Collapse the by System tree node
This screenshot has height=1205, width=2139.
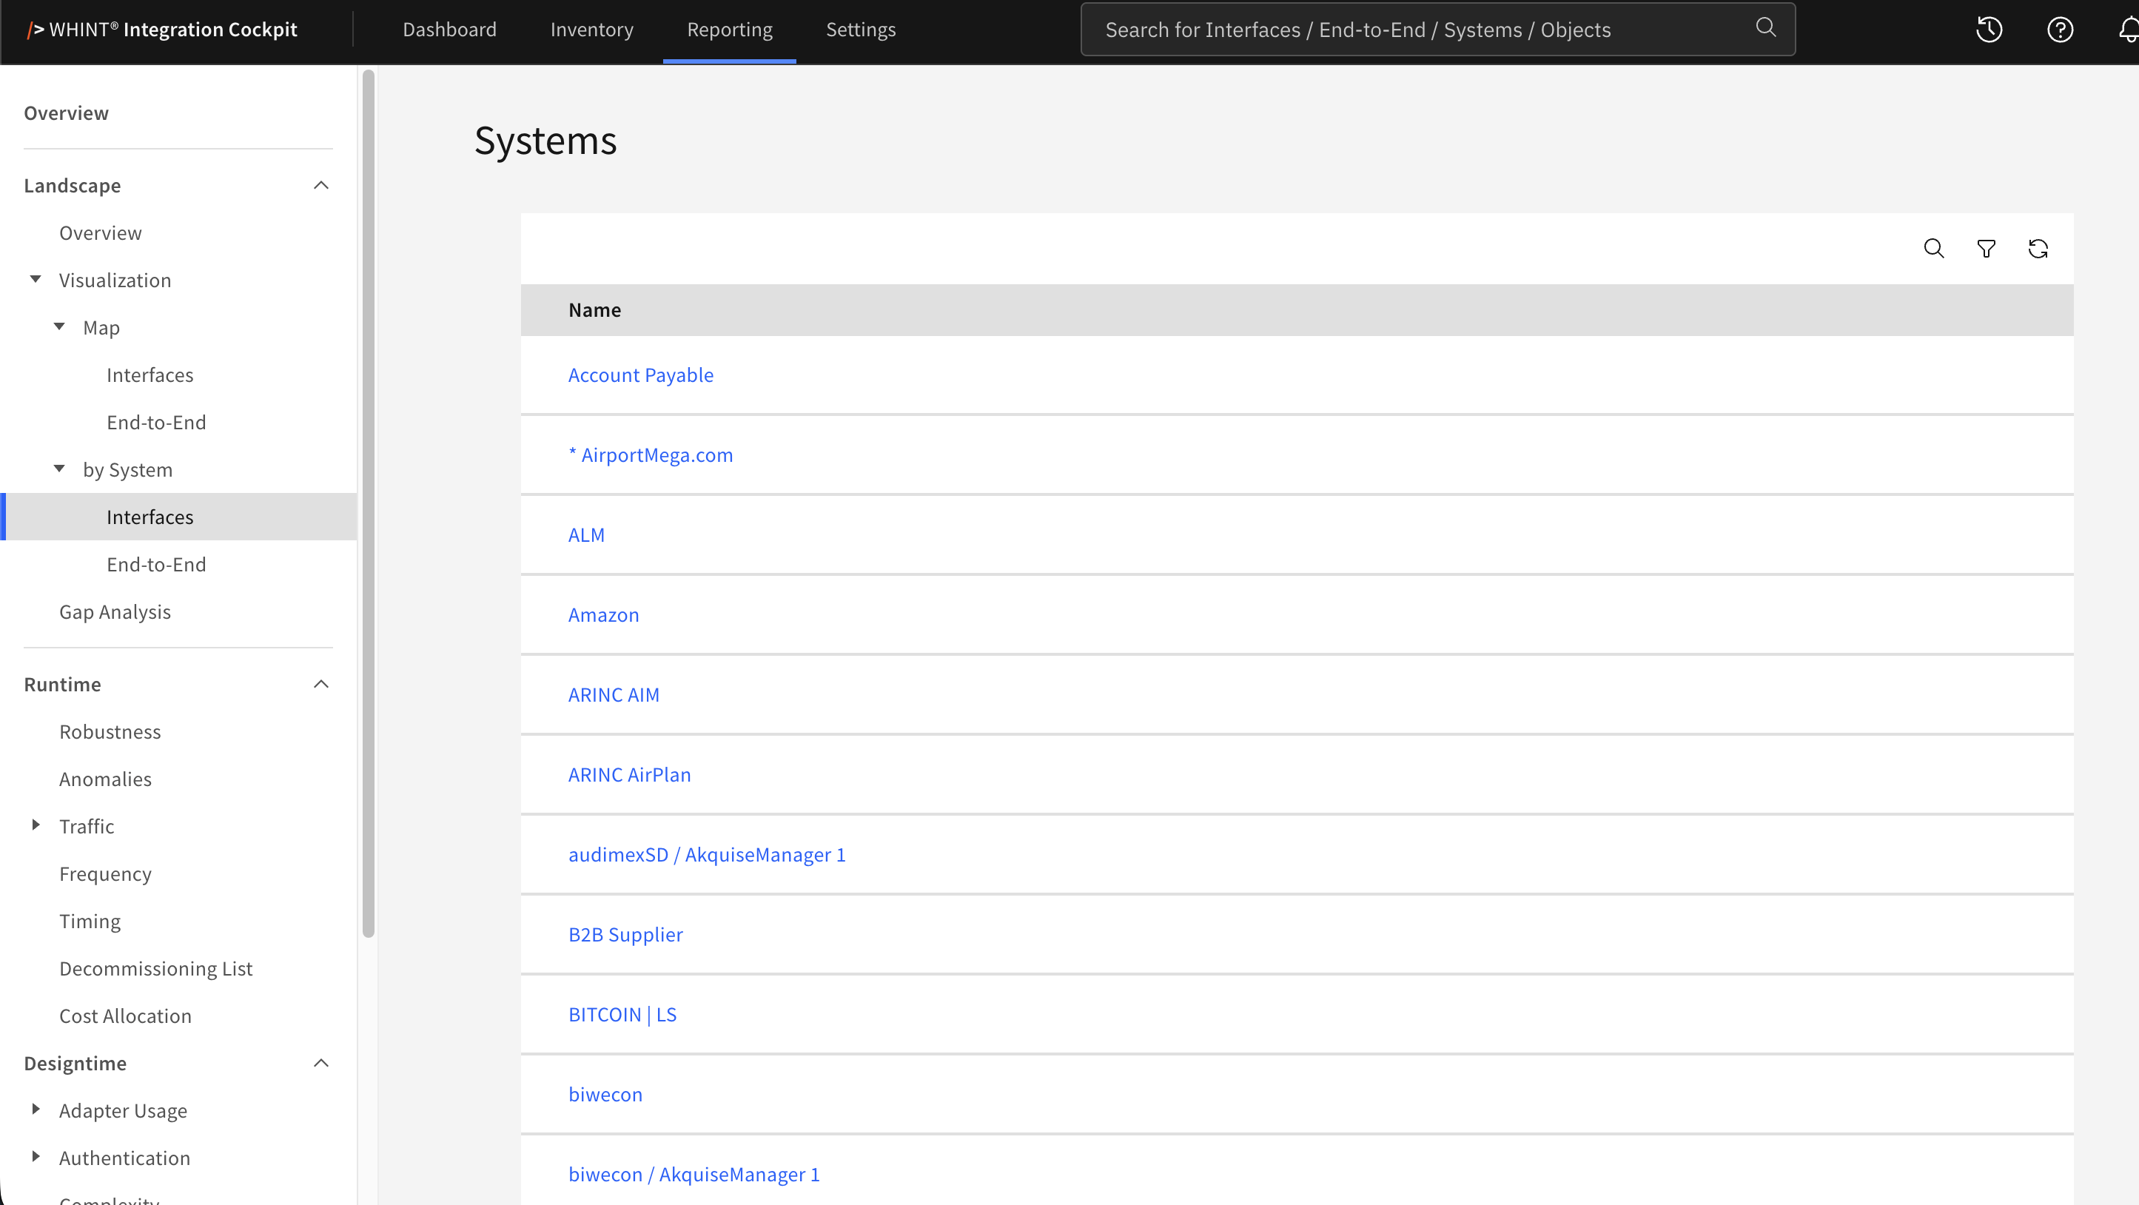[60, 469]
